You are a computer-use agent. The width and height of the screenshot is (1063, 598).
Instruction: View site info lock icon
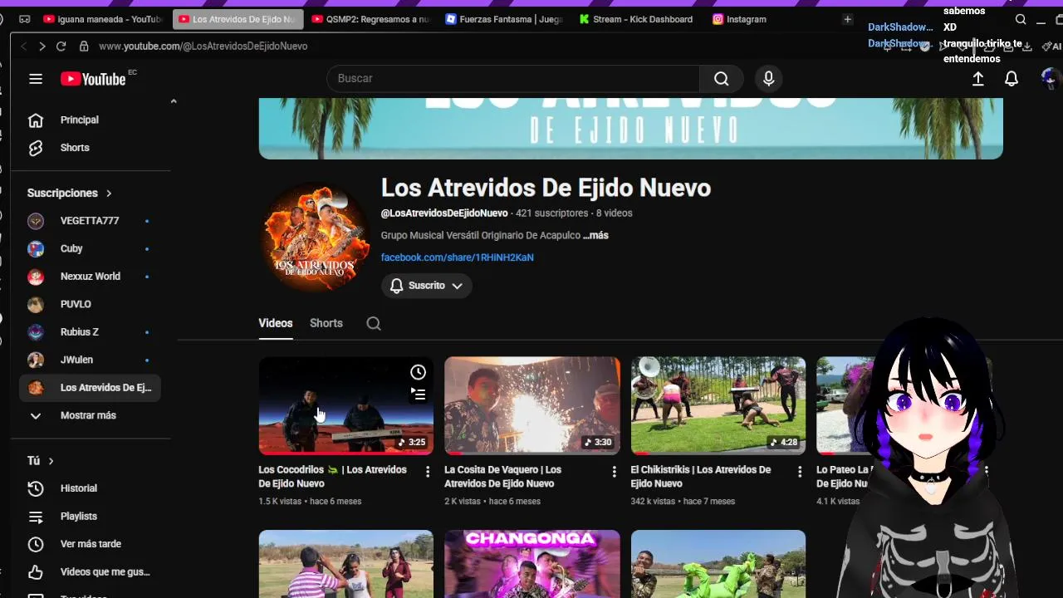84,47
